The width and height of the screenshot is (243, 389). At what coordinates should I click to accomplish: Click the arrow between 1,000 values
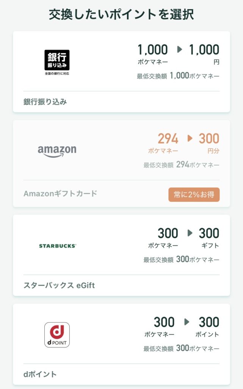coord(180,49)
